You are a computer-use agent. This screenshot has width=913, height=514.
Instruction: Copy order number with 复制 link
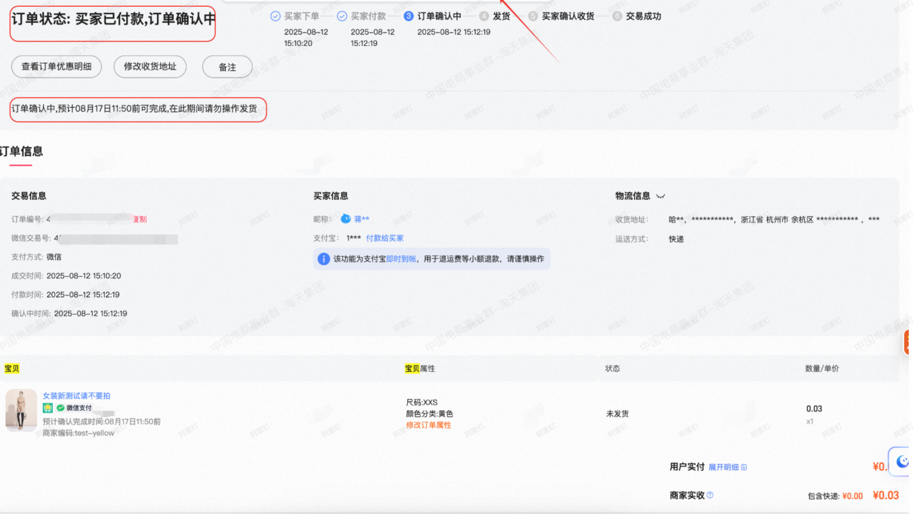pos(140,219)
